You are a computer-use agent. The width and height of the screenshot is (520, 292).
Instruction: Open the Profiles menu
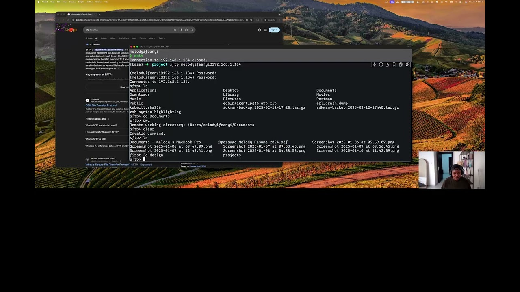click(89, 2)
